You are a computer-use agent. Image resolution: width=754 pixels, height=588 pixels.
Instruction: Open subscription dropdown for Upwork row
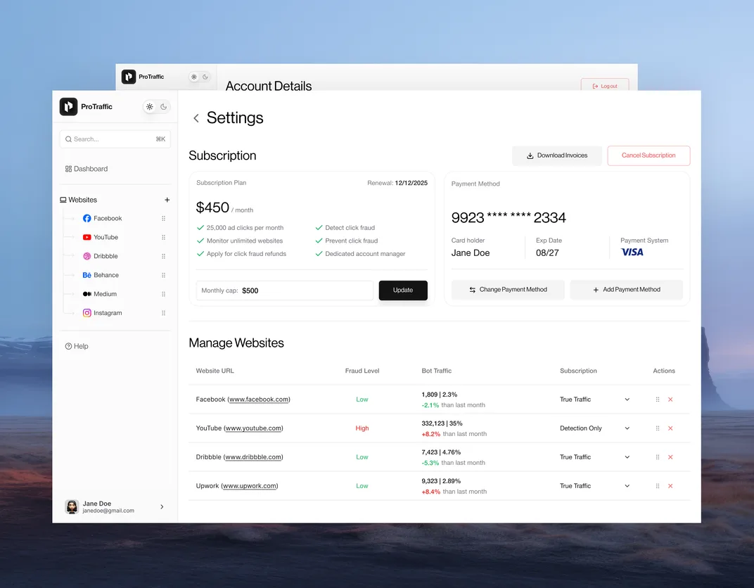point(627,486)
